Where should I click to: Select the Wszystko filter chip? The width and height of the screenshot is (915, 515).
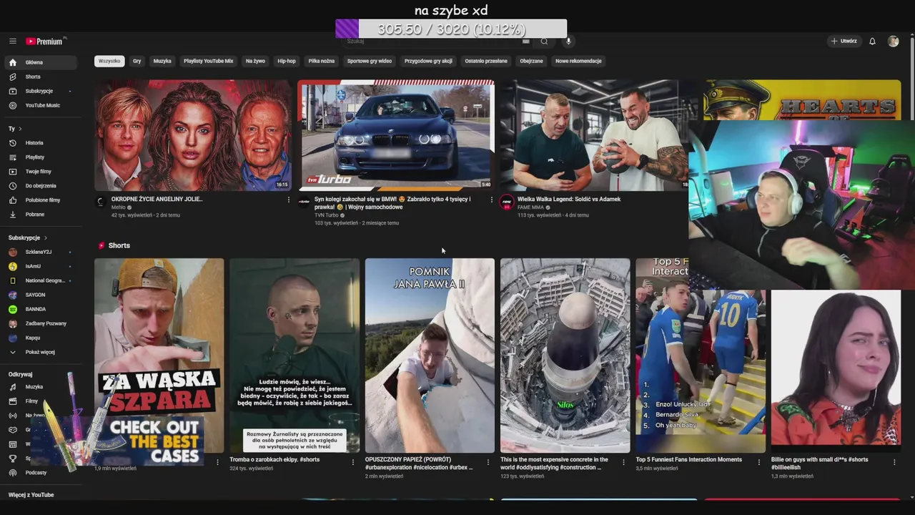point(109,61)
